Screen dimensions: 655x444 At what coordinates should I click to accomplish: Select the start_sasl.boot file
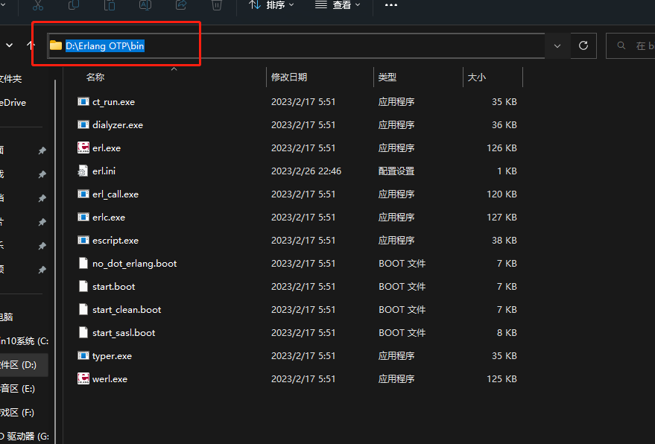pyautogui.click(x=124, y=332)
